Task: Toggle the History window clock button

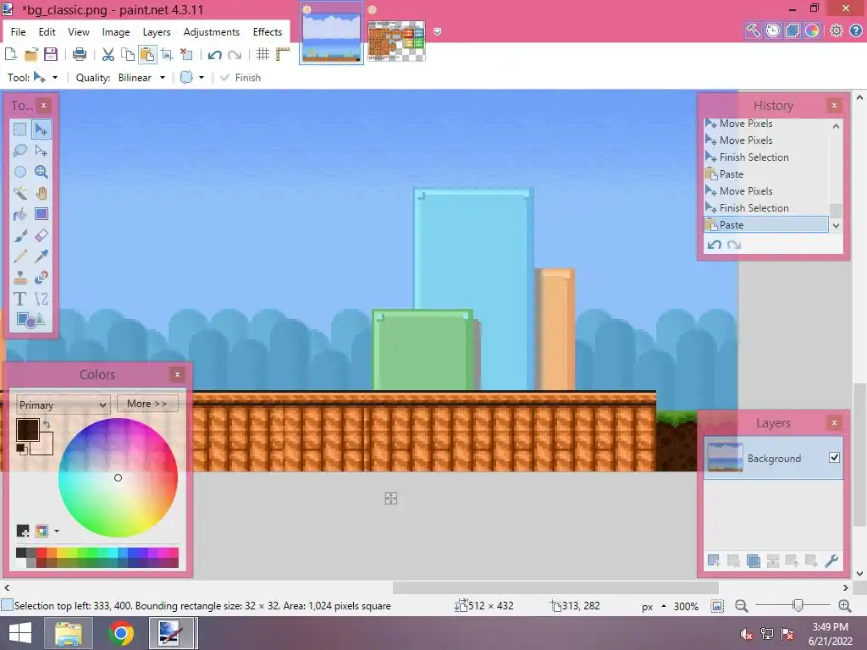Action: [772, 30]
